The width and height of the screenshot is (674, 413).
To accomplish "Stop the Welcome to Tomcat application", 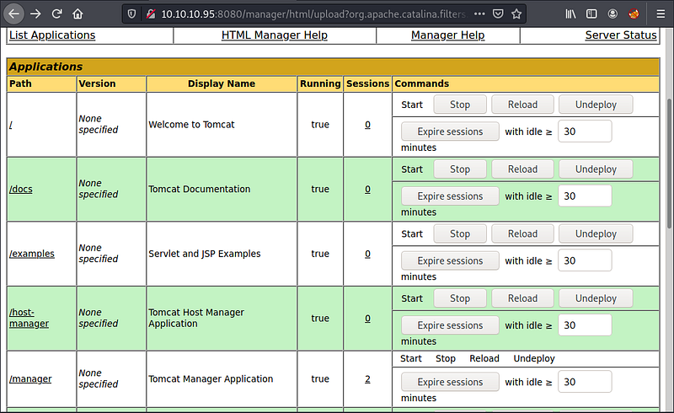I will [x=460, y=105].
